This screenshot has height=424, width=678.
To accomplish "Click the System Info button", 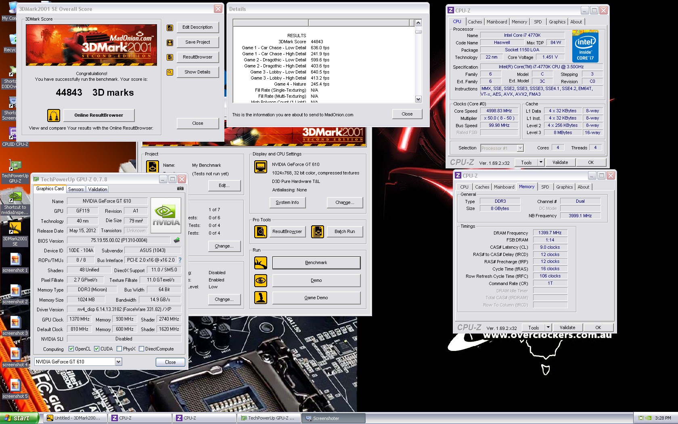I will click(287, 203).
